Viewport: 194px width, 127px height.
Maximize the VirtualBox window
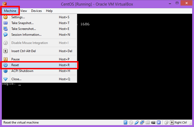(177, 3)
